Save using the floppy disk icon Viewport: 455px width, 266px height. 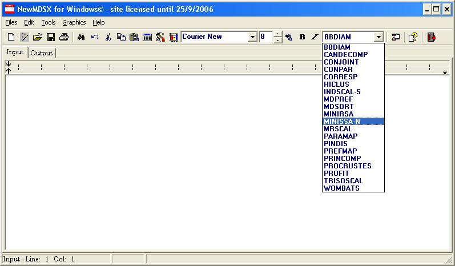[51, 37]
